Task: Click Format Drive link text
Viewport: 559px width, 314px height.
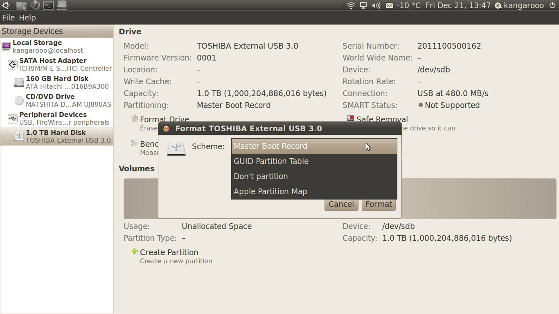Action: [x=165, y=119]
